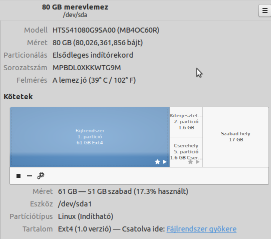Click the Partíciótípus label
Image resolution: width=271 pixels, height=239 pixels.
coord(31,216)
